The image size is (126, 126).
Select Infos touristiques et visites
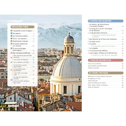[106, 83]
